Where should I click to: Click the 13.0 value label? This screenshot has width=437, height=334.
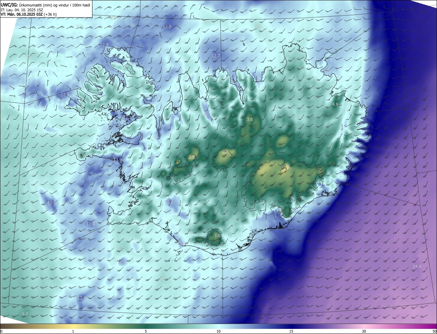(x=167, y=27)
